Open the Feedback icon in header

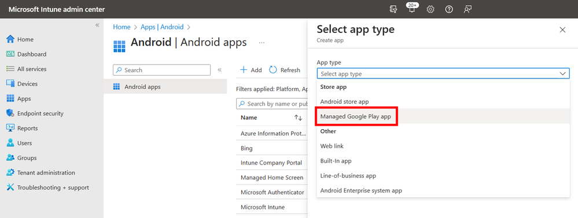click(468, 9)
